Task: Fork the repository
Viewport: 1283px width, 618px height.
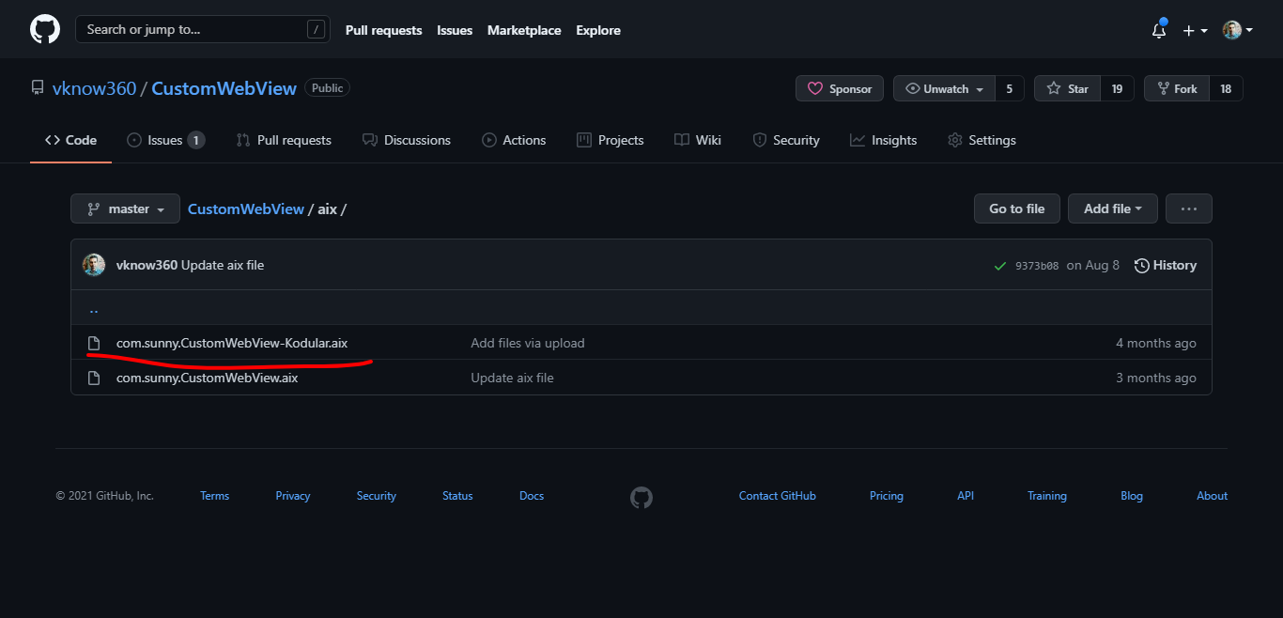Action: coord(1176,88)
